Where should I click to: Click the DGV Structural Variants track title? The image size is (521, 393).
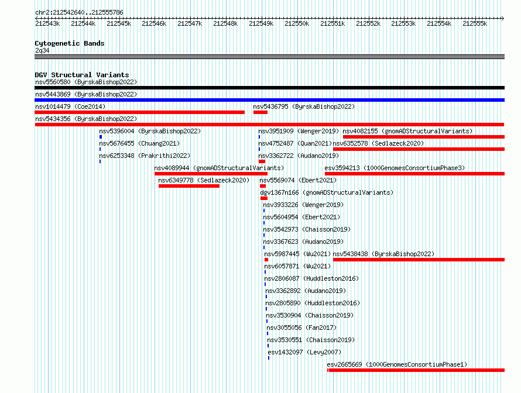pyautogui.click(x=82, y=75)
